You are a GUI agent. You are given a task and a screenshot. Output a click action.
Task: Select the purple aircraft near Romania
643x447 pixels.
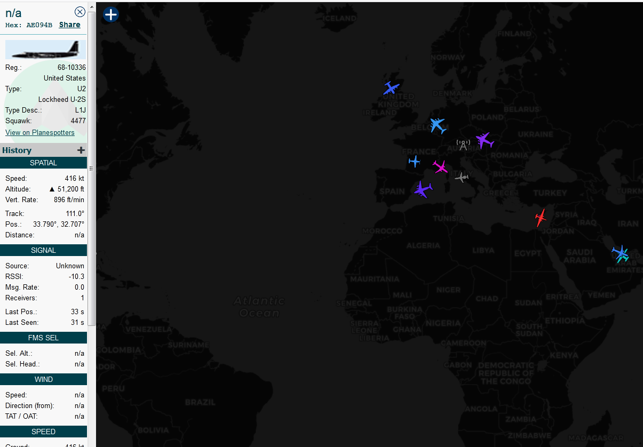tap(484, 141)
